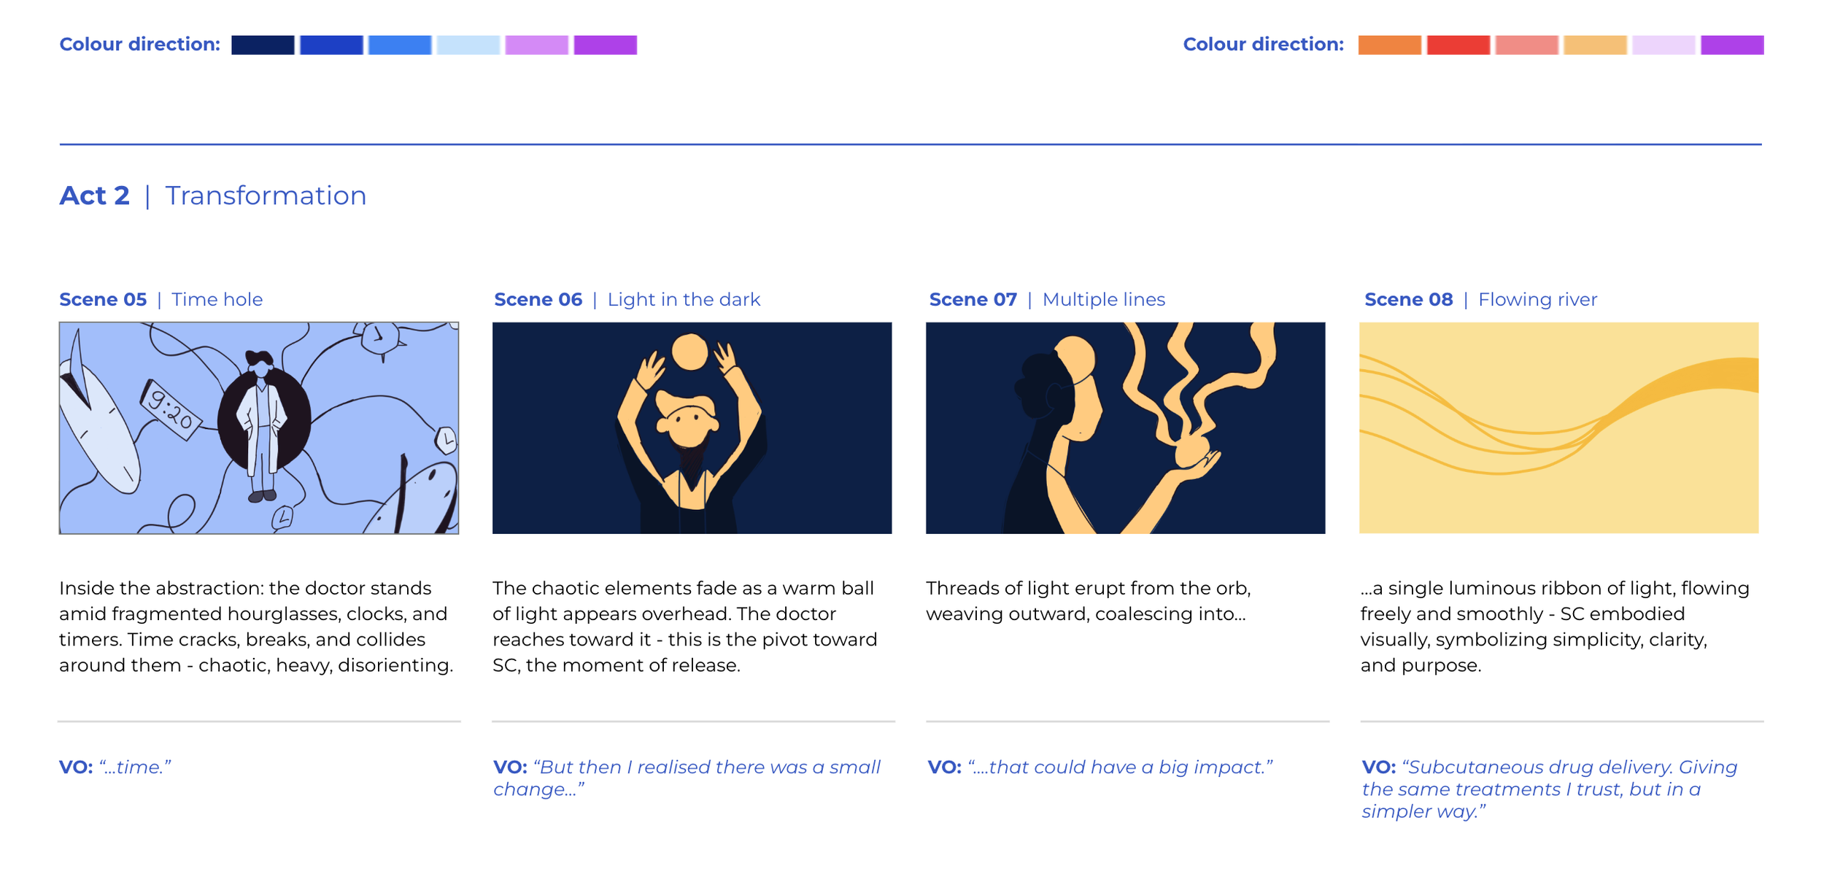Screen dimensions: 1824x871
Task: Click the Act 2 Transformation heading
Action: tap(213, 196)
